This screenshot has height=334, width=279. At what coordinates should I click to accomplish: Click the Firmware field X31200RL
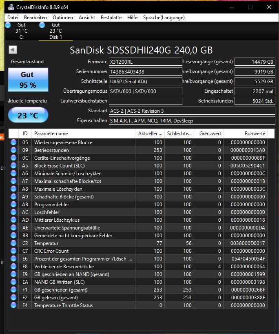point(146,62)
